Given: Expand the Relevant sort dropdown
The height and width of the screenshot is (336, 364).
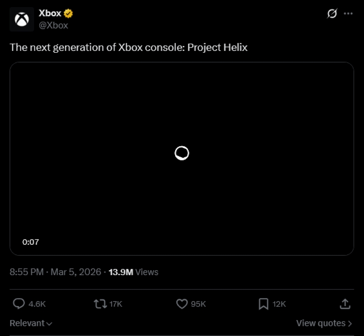Looking at the screenshot, I should 31,323.
